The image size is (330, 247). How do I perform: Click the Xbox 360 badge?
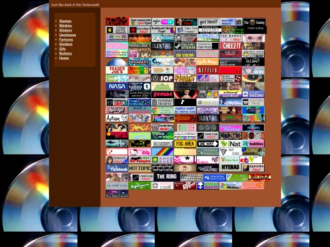(208, 102)
